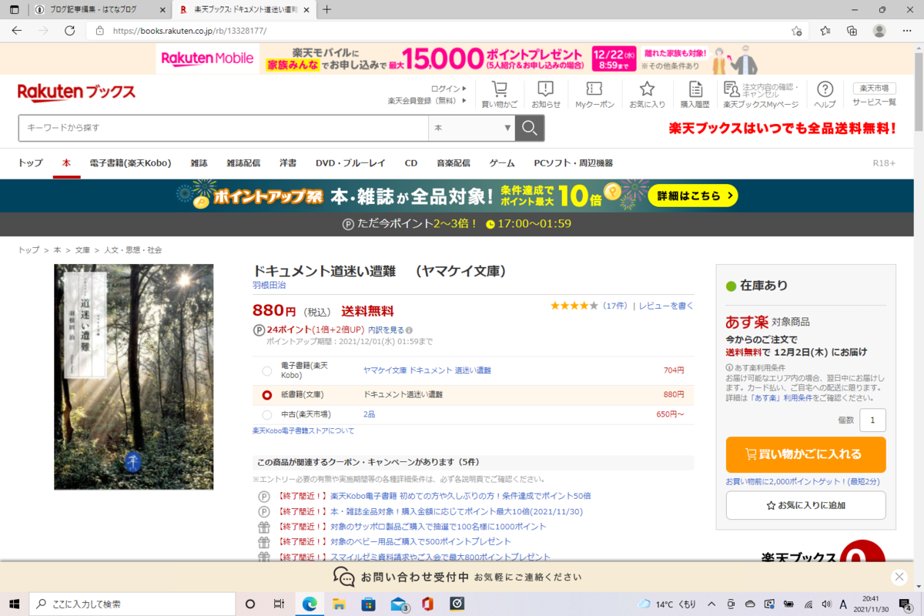Open サービス一覧 link
This screenshot has width=924, height=616.
pyautogui.click(x=874, y=102)
